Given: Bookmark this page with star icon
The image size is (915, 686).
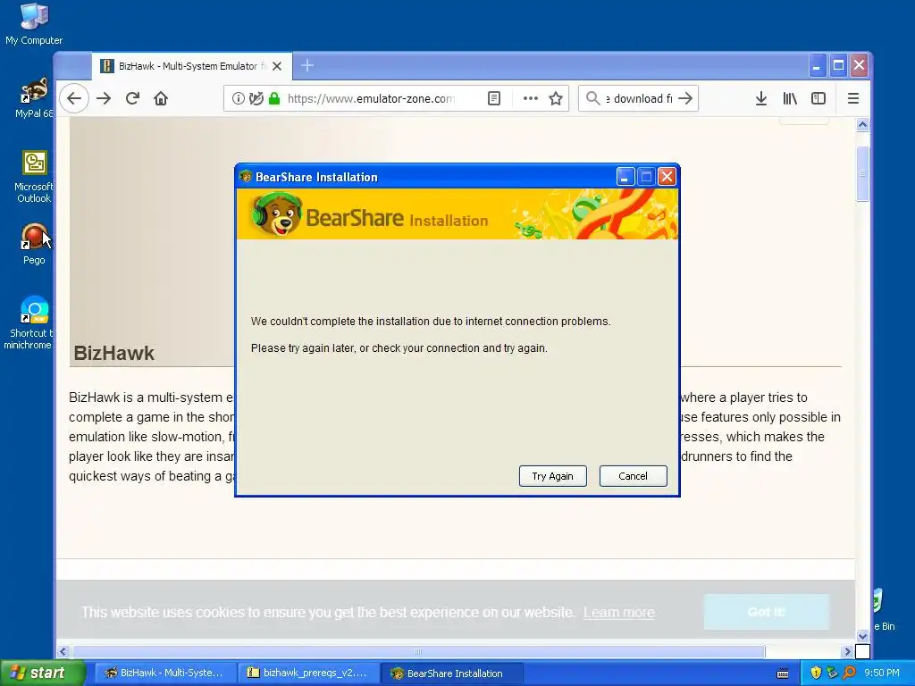Looking at the screenshot, I should (556, 98).
